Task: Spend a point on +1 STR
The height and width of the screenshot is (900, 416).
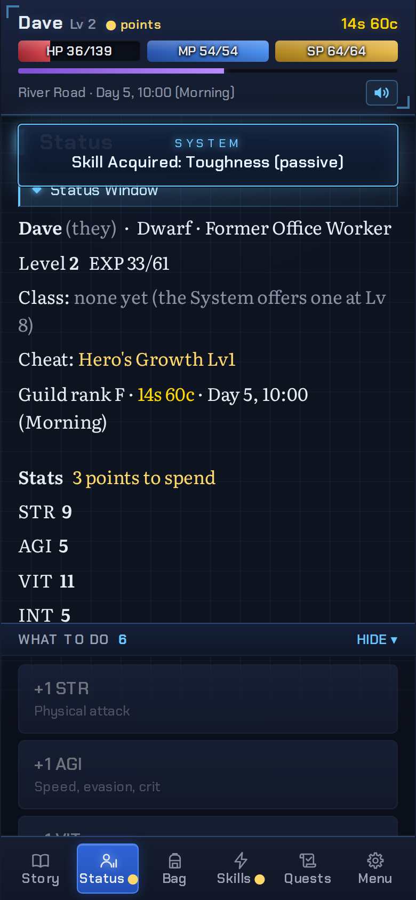Action: click(208, 699)
